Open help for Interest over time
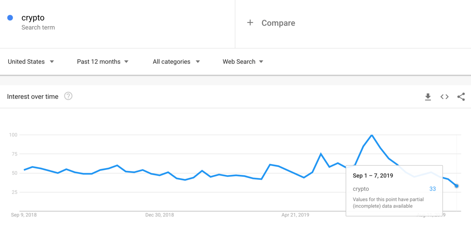 (x=68, y=96)
